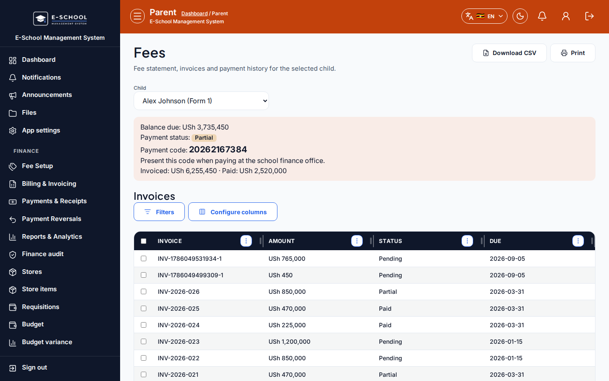Open notifications bell in header

click(542, 16)
